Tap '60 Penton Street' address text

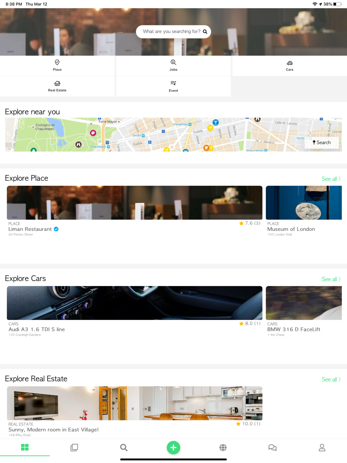20,235
